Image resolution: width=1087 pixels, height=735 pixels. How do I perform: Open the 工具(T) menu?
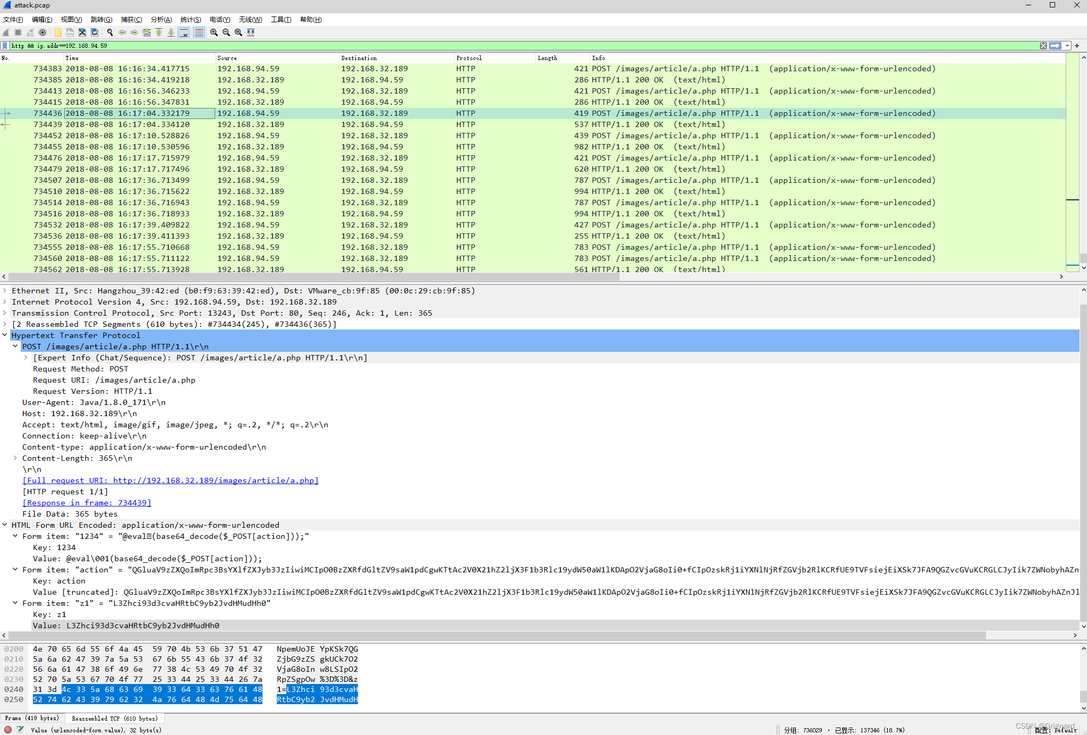click(281, 20)
